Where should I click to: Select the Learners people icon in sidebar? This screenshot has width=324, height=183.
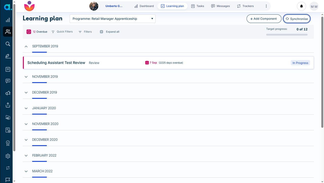point(8,32)
